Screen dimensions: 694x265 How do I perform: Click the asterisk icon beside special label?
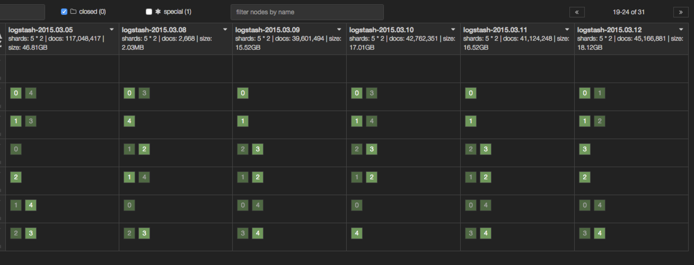158,12
